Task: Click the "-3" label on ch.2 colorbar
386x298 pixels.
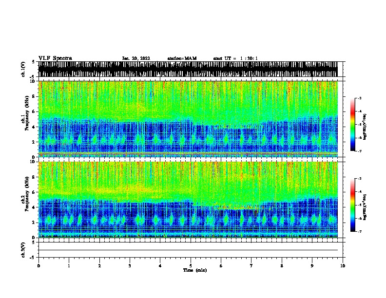Action: tap(359, 179)
